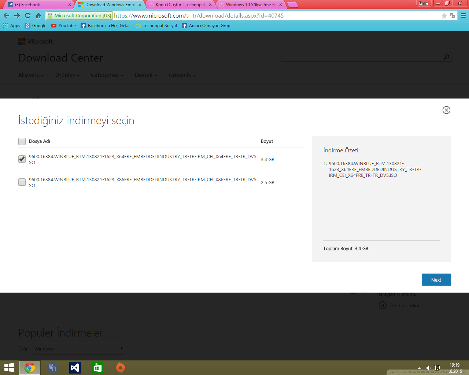Close the (3) Facebook tab
The image size is (469, 375).
70,5
